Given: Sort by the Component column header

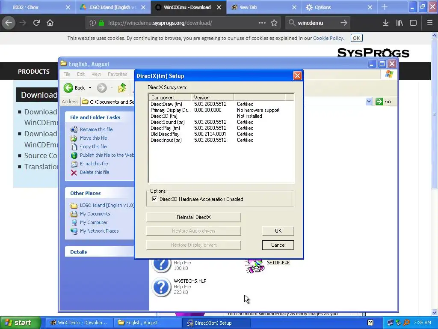Looking at the screenshot, I should point(170,97).
